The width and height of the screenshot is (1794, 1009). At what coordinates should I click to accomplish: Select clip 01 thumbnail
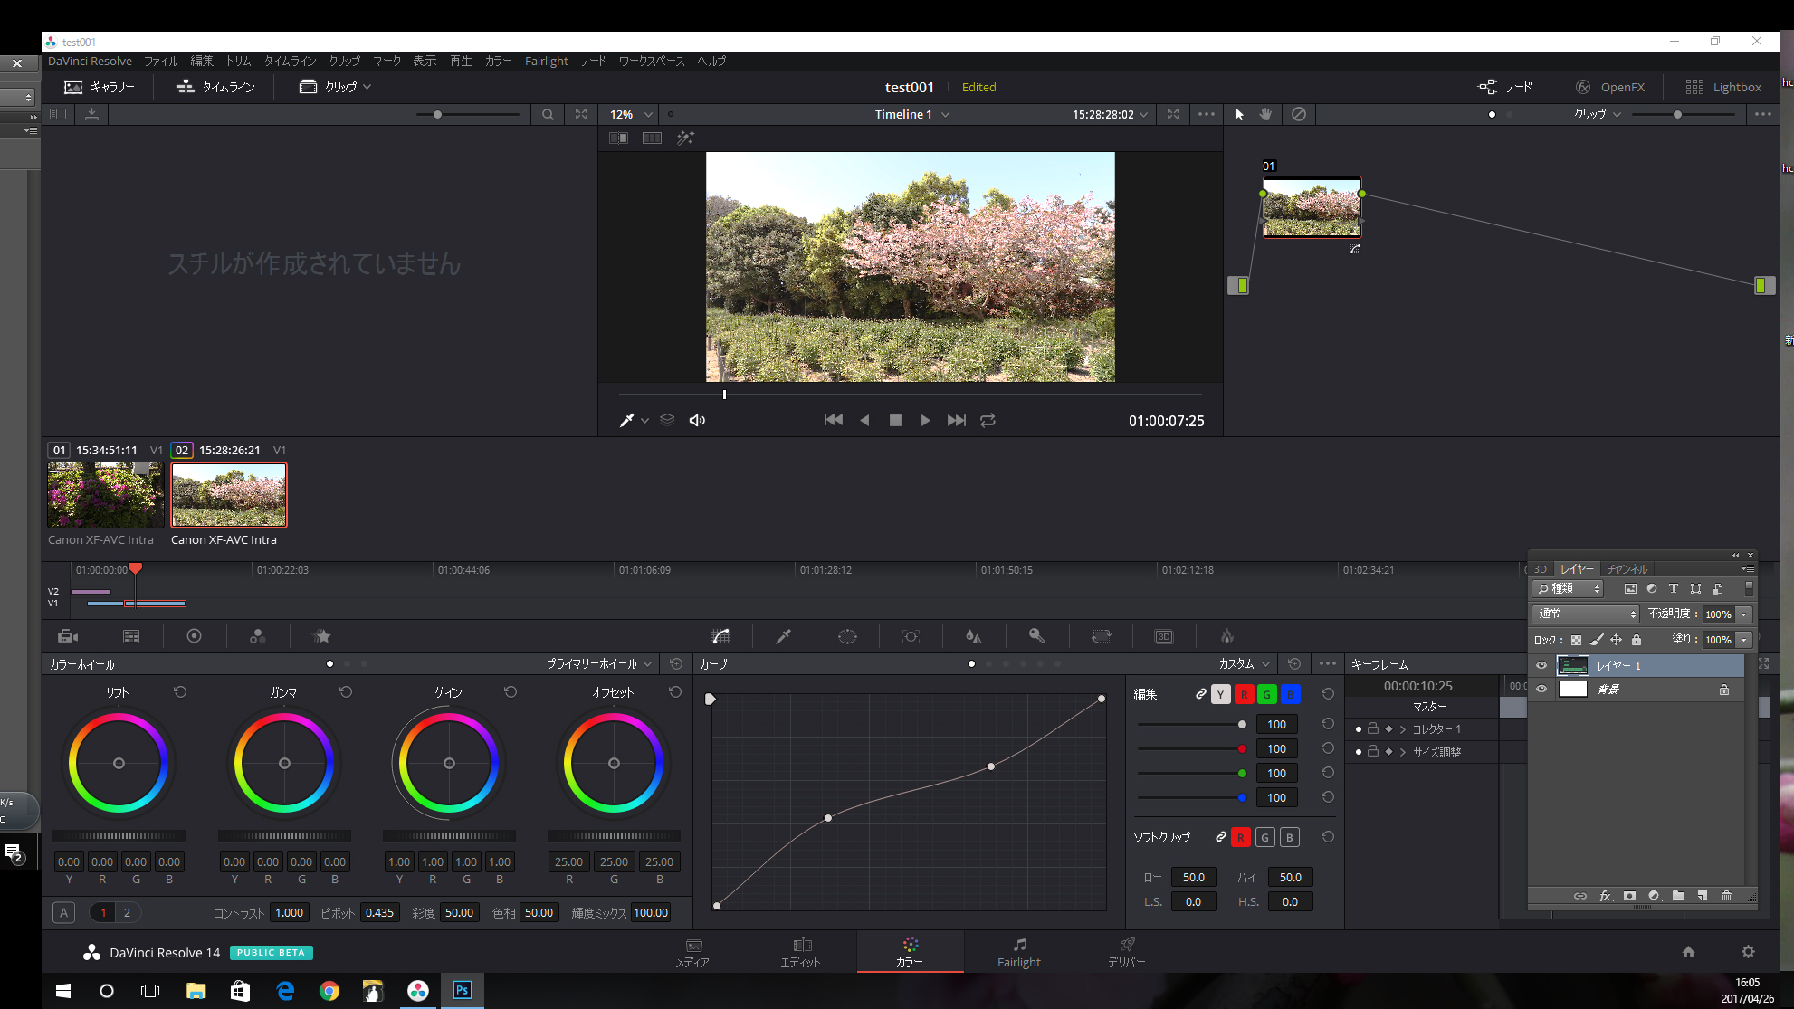click(105, 495)
